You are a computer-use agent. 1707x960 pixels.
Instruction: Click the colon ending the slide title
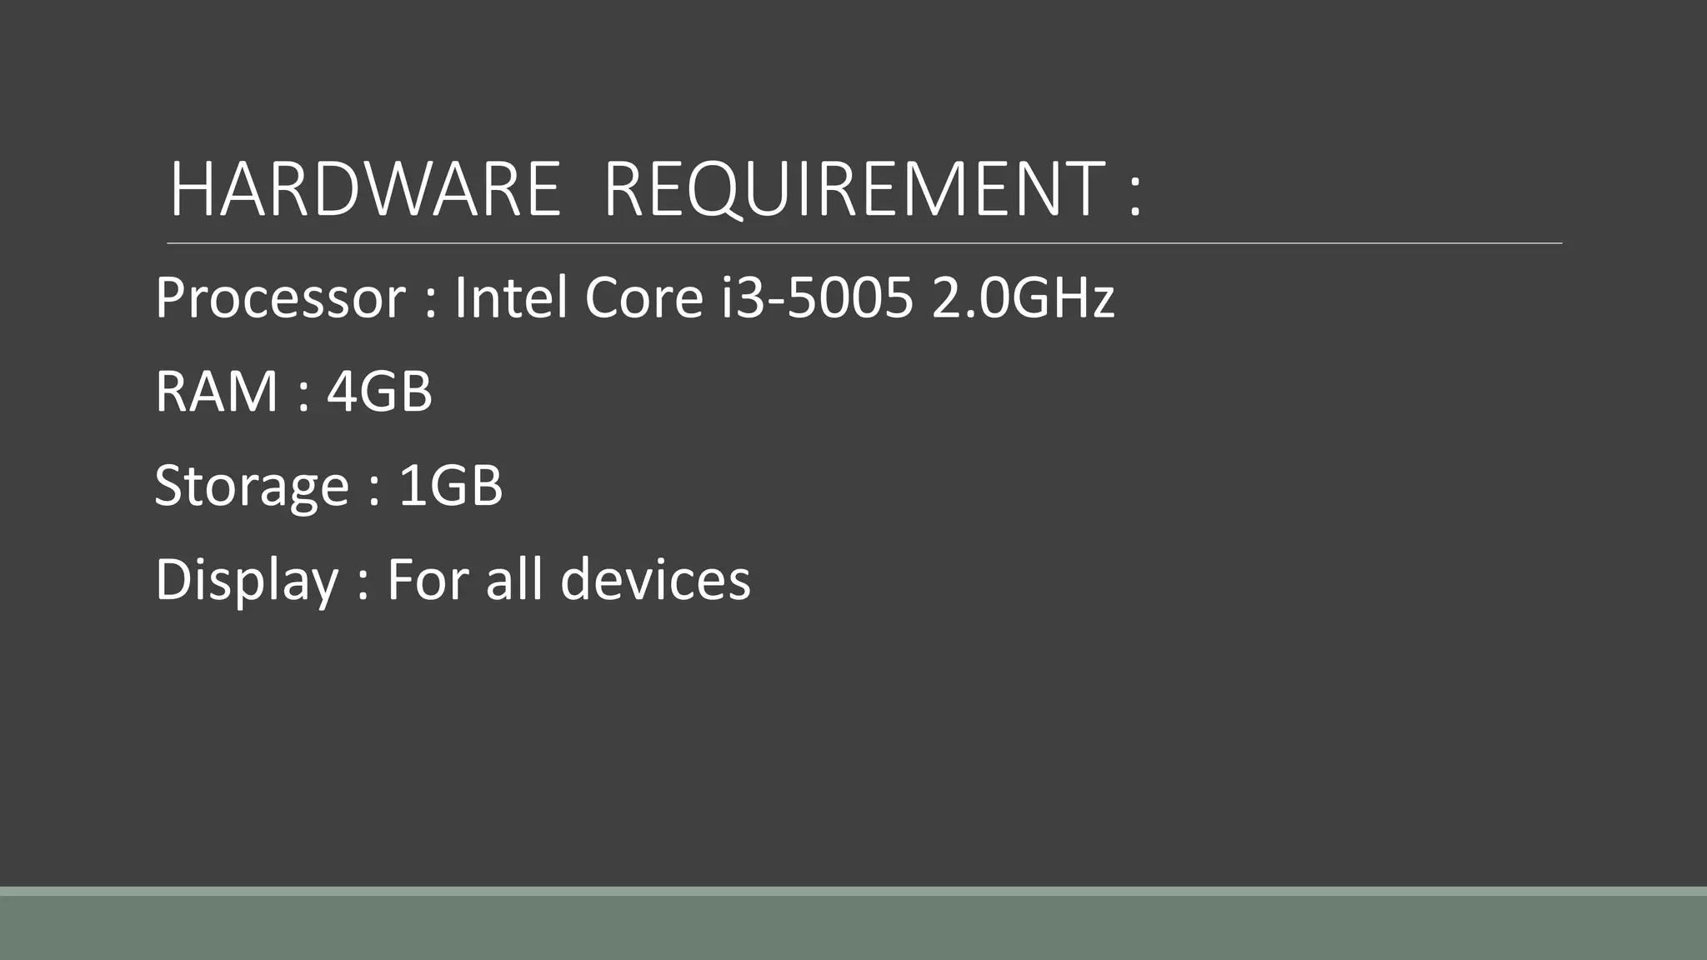point(1134,196)
